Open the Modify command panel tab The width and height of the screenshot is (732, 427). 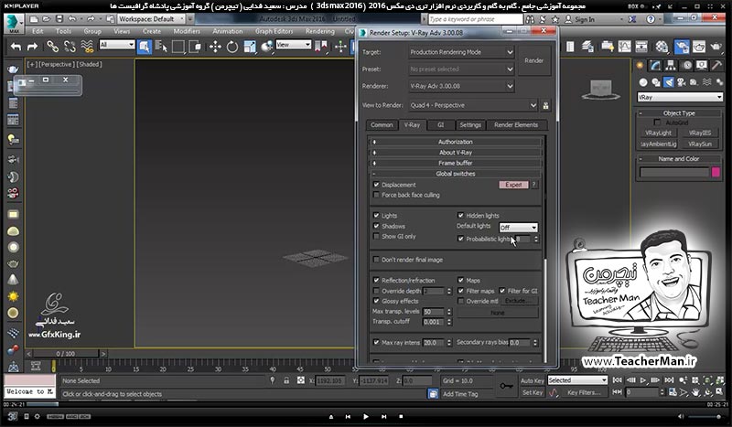point(655,66)
